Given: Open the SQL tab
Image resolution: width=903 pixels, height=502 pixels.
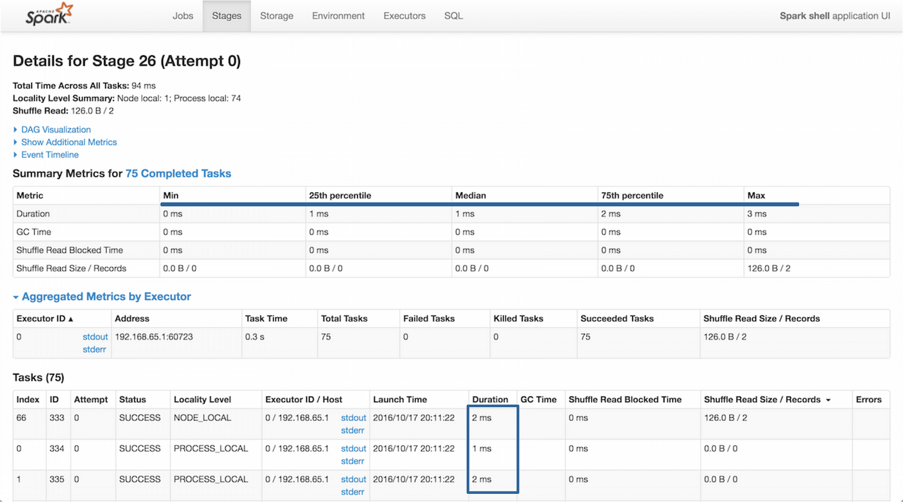Looking at the screenshot, I should coord(453,15).
